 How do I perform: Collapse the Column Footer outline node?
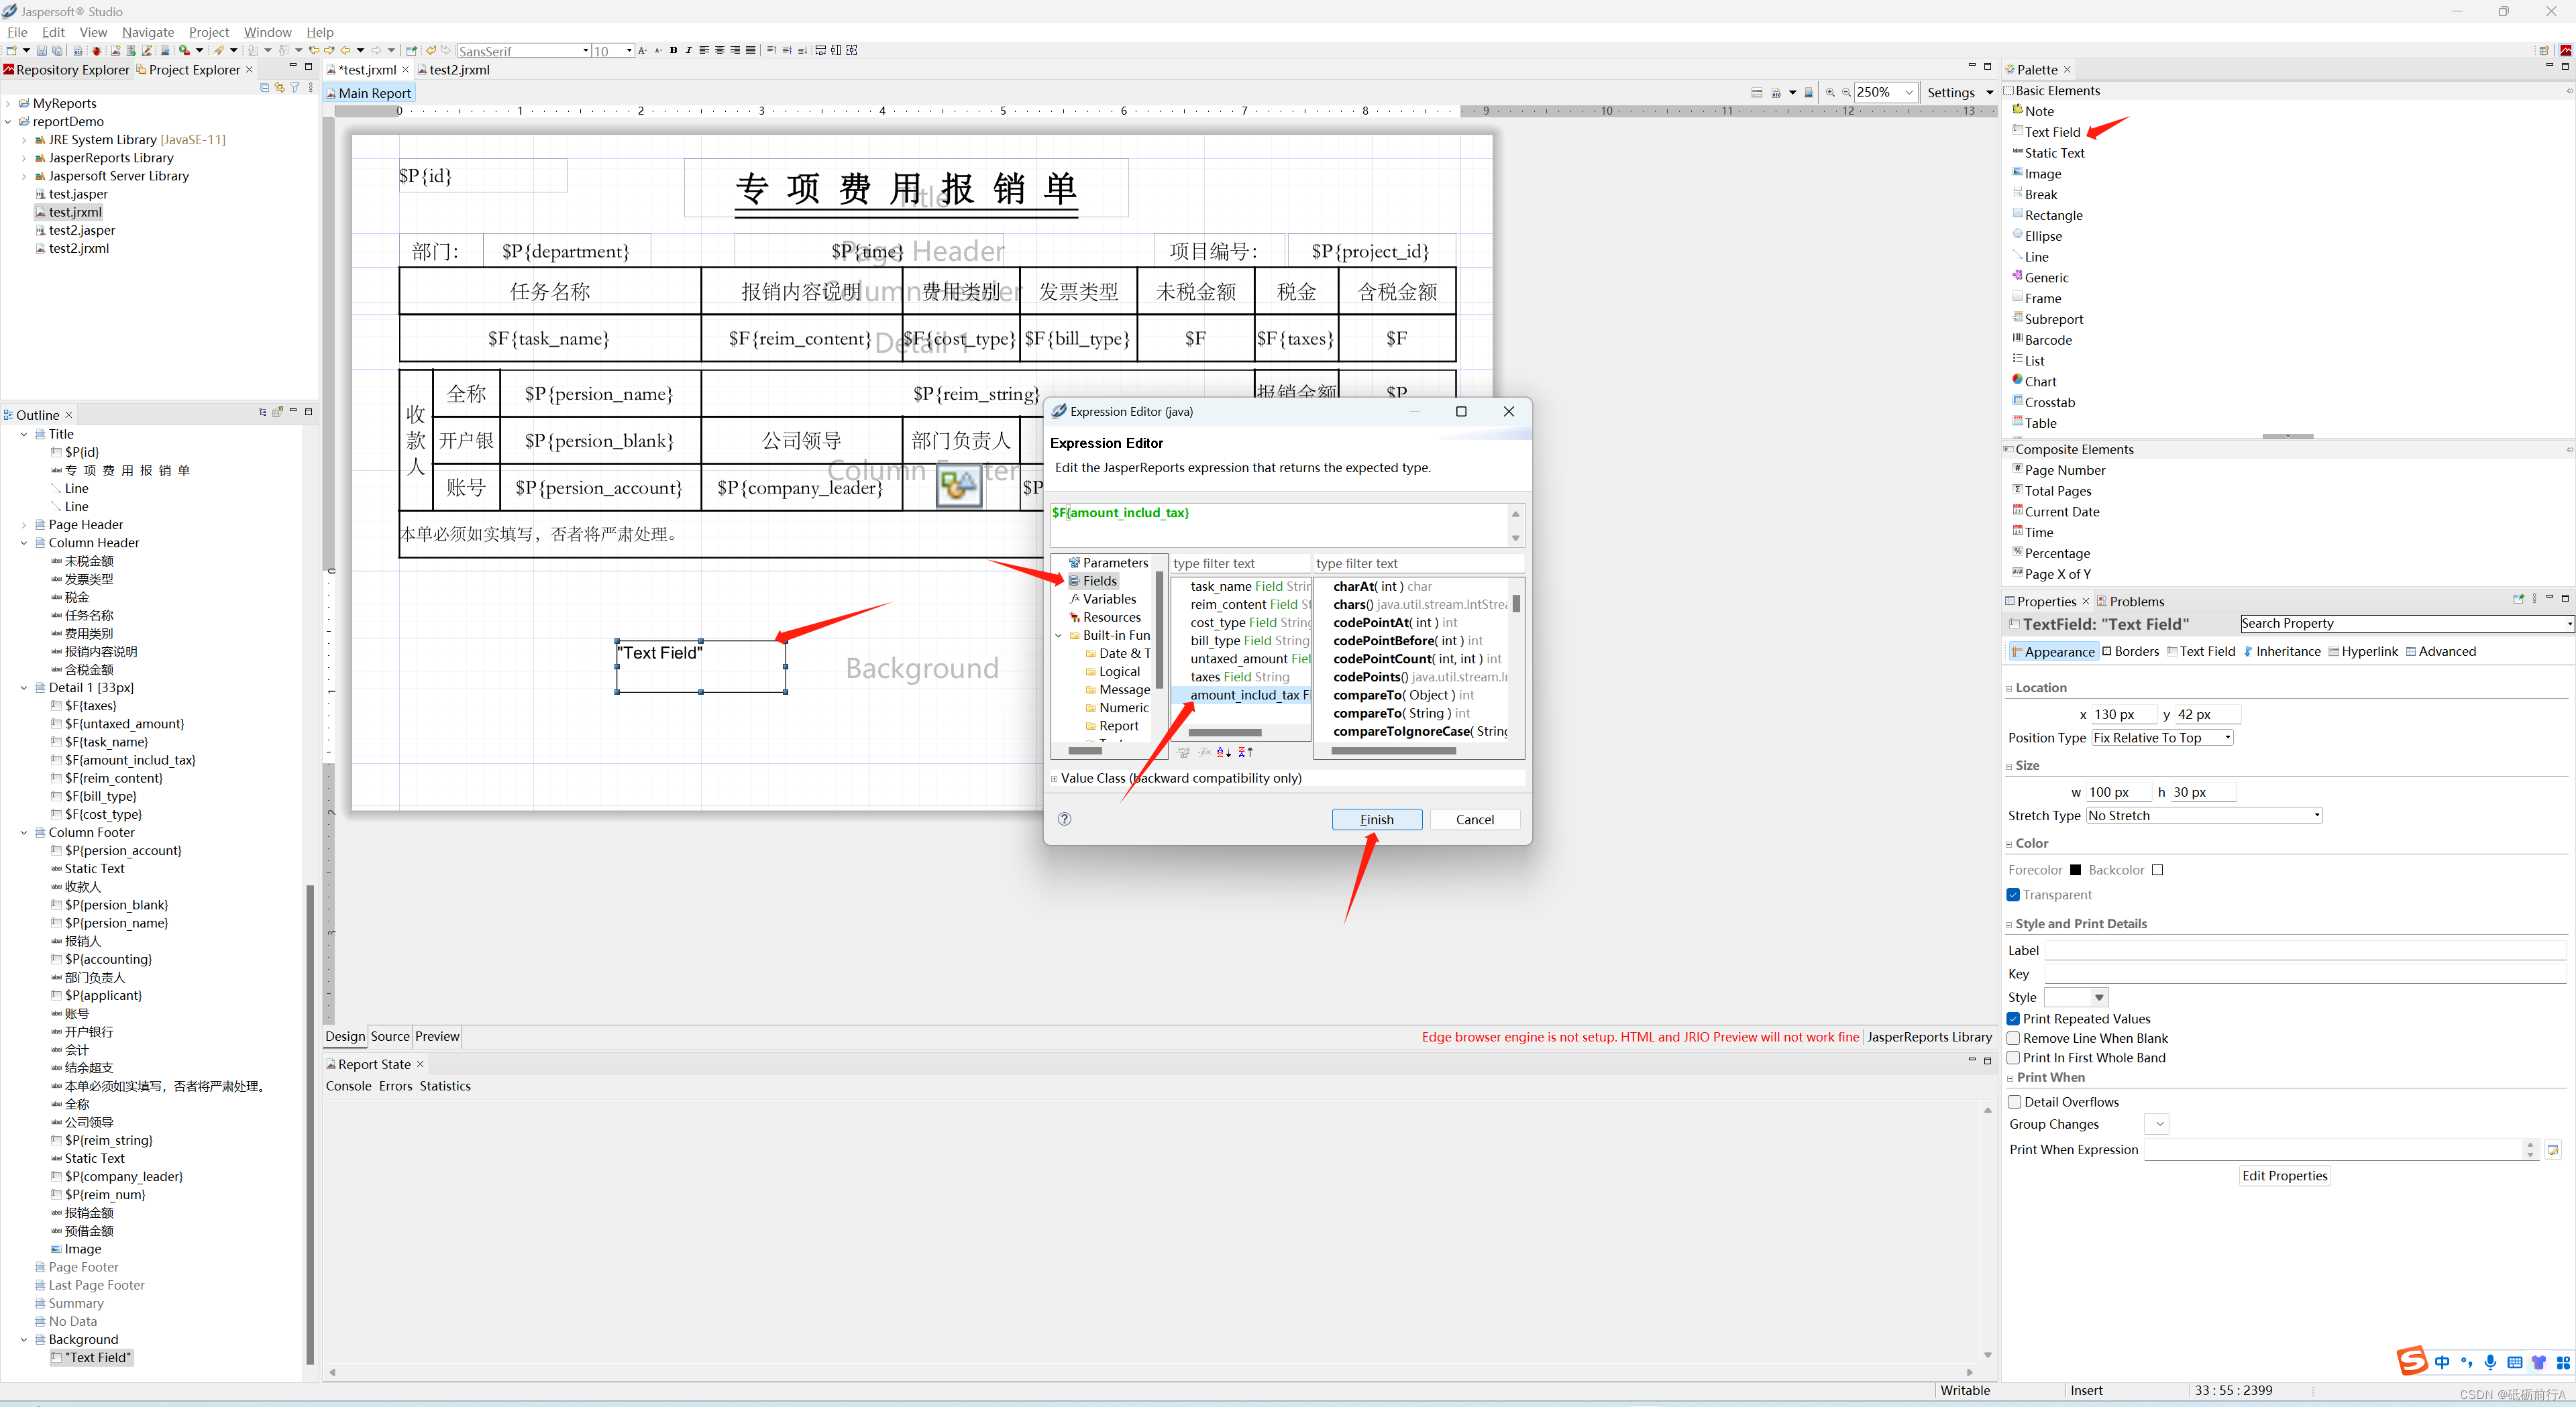pyautogui.click(x=24, y=832)
